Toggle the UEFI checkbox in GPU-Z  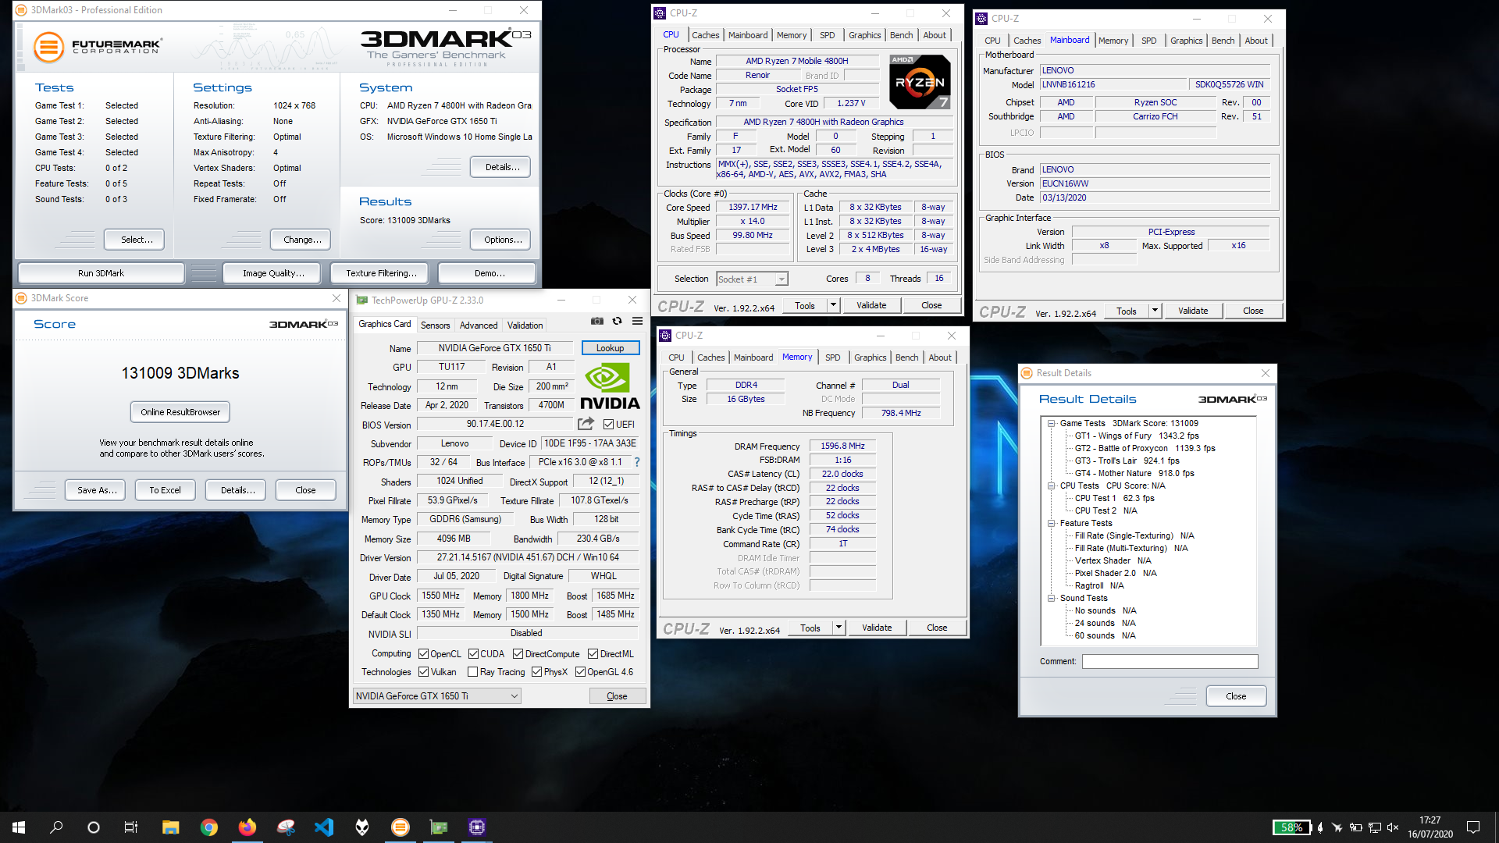point(608,424)
